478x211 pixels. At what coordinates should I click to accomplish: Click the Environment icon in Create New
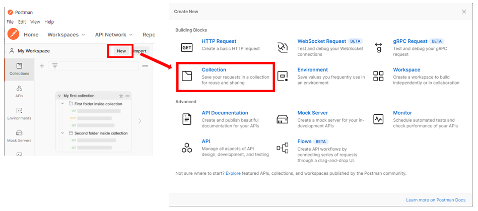click(283, 76)
